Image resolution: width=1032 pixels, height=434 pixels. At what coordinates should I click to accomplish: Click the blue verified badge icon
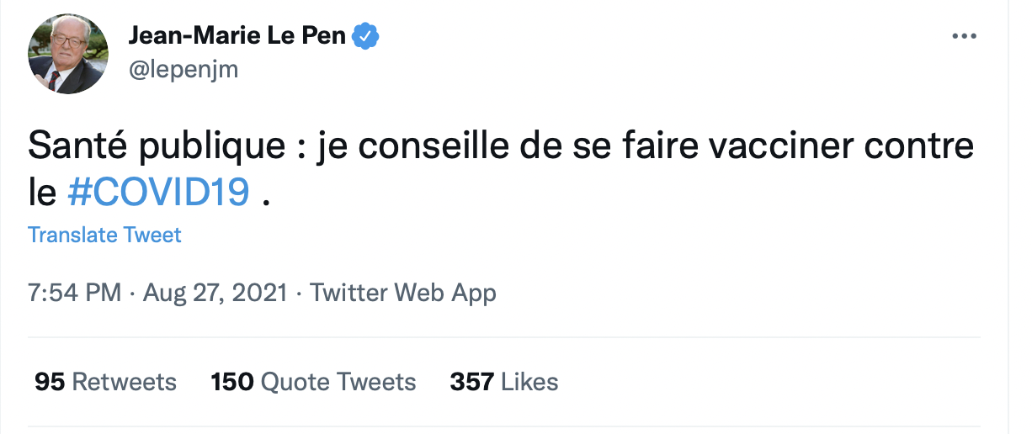coord(366,36)
